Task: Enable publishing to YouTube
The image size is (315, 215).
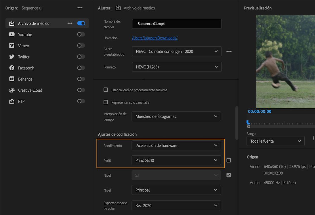Action: 81,34
